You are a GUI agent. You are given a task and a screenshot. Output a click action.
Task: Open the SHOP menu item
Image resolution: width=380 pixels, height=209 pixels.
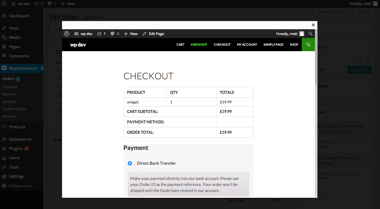[x=294, y=45]
